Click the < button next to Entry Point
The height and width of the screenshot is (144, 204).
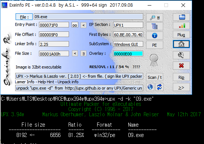point(83,25)
